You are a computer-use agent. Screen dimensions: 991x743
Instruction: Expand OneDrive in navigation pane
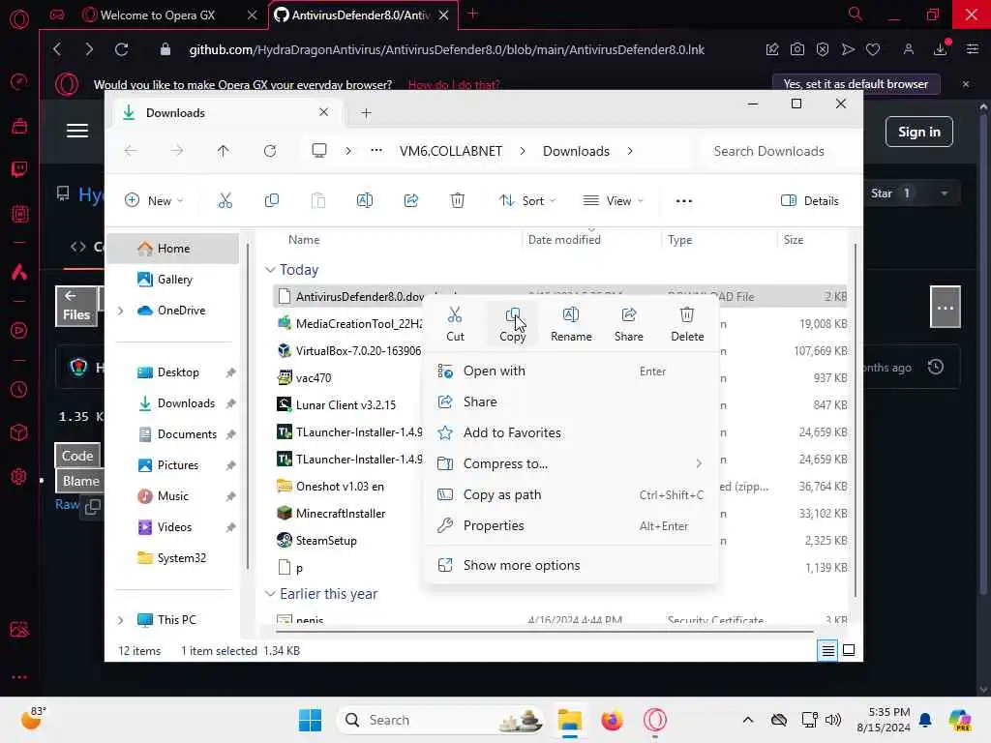coord(121,311)
